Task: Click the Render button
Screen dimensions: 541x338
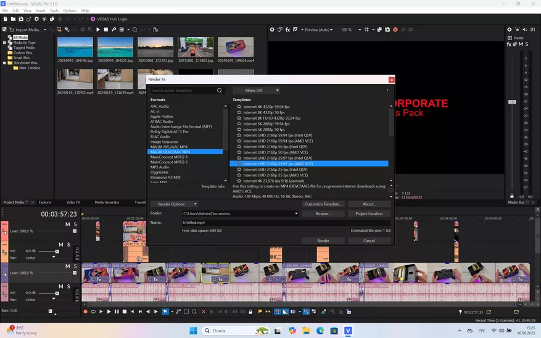Action: click(323, 241)
